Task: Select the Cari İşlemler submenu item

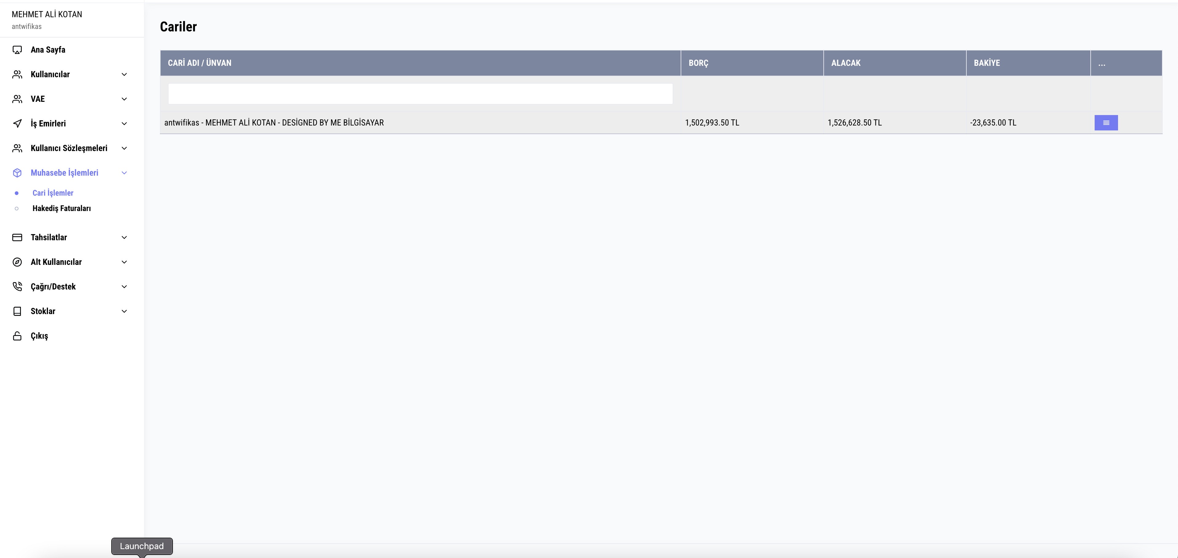Action: 53,193
